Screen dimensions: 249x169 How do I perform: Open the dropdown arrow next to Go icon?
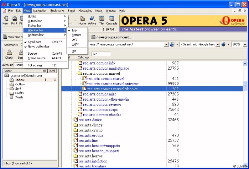(x=177, y=44)
